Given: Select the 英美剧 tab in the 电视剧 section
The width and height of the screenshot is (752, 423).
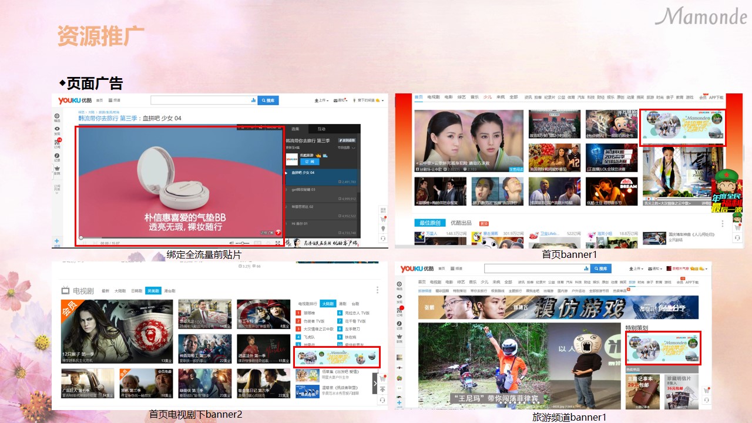Looking at the screenshot, I should (x=153, y=290).
